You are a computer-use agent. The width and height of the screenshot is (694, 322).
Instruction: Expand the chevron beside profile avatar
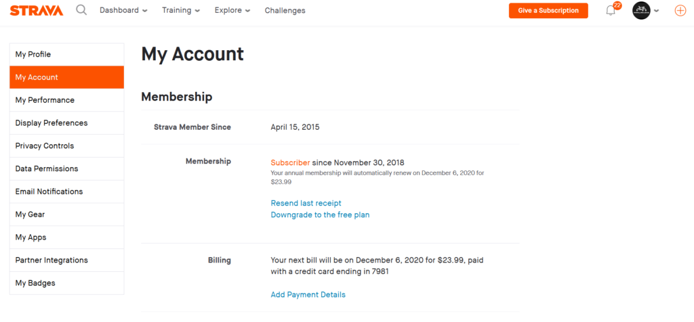(656, 11)
